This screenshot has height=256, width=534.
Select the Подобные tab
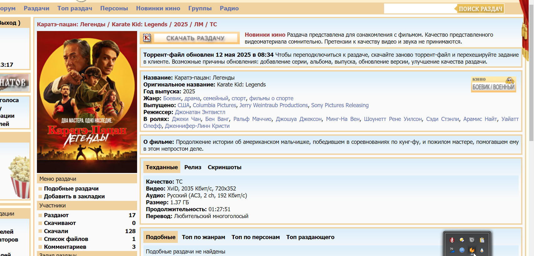pyautogui.click(x=161, y=237)
